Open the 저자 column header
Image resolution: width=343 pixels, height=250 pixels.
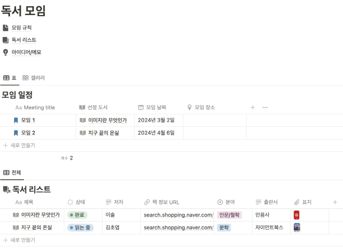tap(115, 202)
